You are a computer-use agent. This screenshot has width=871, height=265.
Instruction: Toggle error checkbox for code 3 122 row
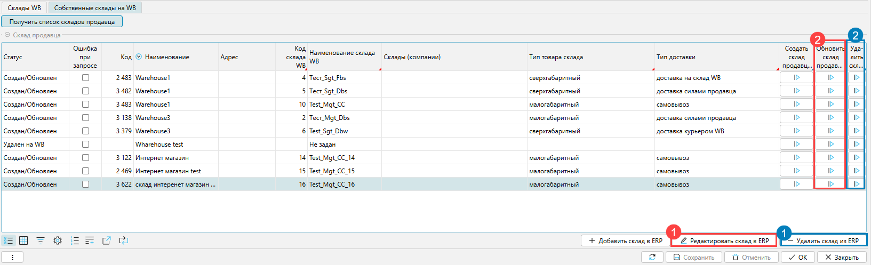pyautogui.click(x=85, y=157)
